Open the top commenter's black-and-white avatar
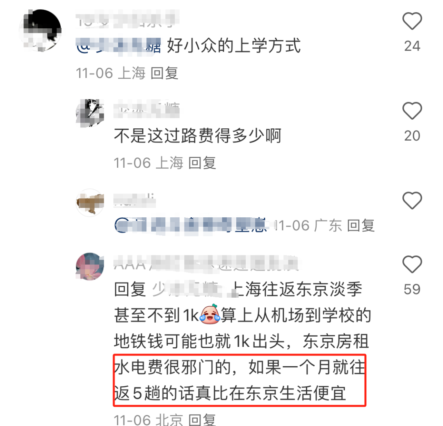443x426 pixels. click(40, 30)
